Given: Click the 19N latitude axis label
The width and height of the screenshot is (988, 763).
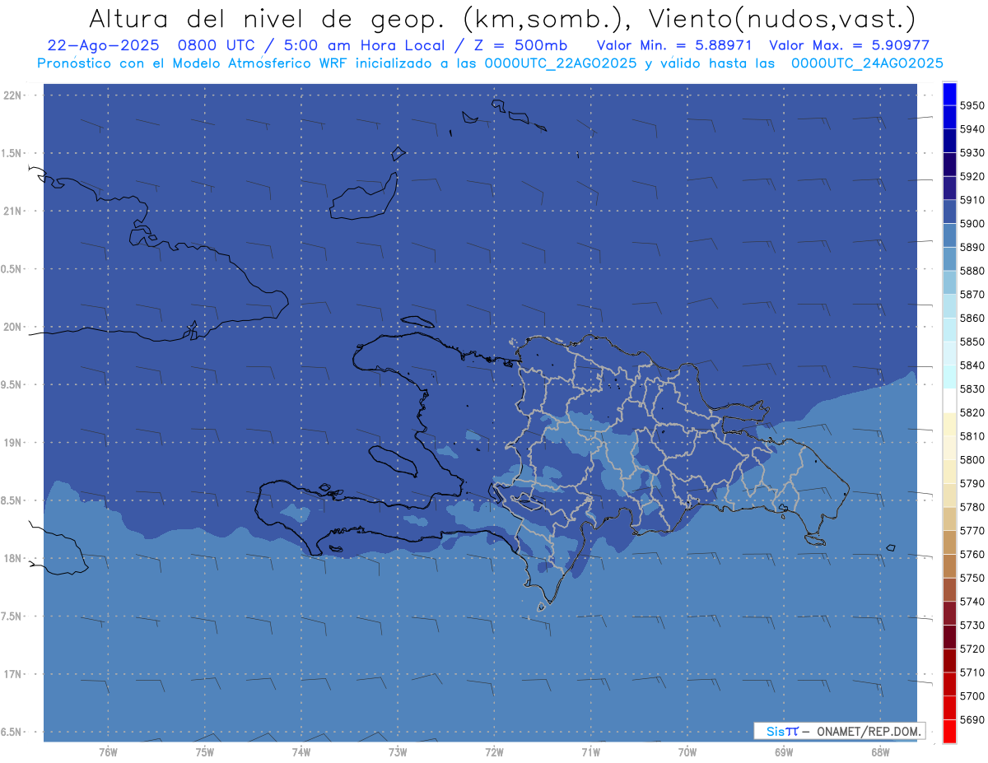Looking at the screenshot, I should pos(13,443).
